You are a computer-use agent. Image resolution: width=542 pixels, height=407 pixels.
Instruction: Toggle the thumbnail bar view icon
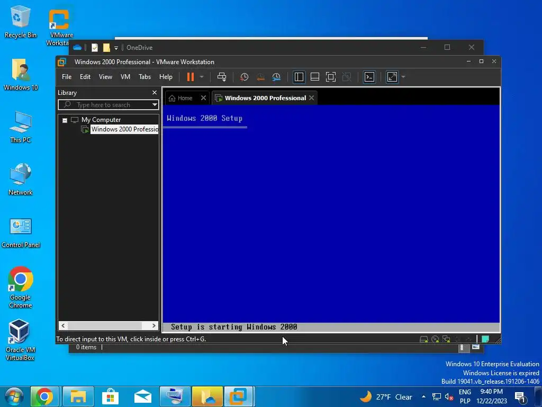(315, 77)
